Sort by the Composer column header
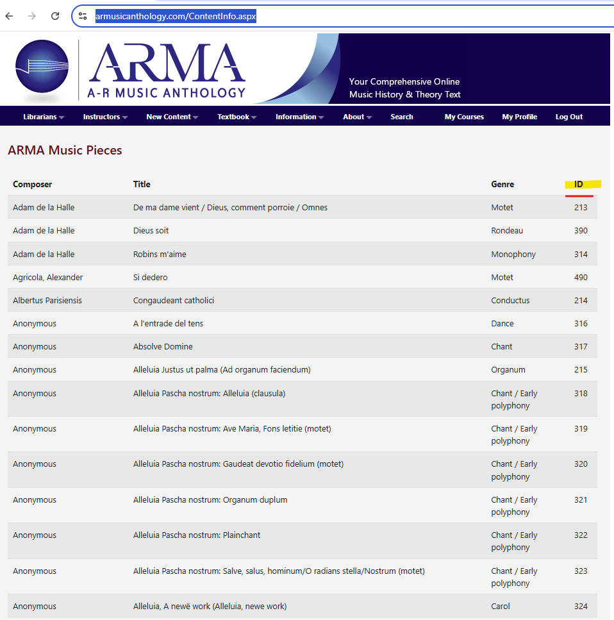 [33, 184]
